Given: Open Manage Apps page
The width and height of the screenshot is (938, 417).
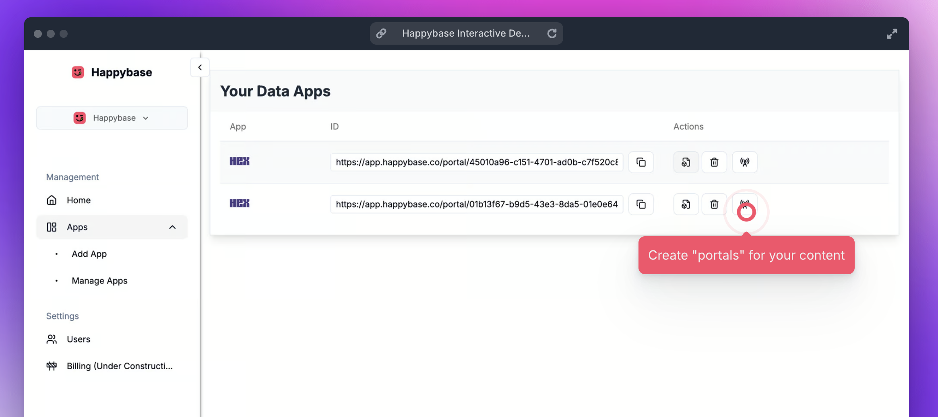Looking at the screenshot, I should click(99, 281).
